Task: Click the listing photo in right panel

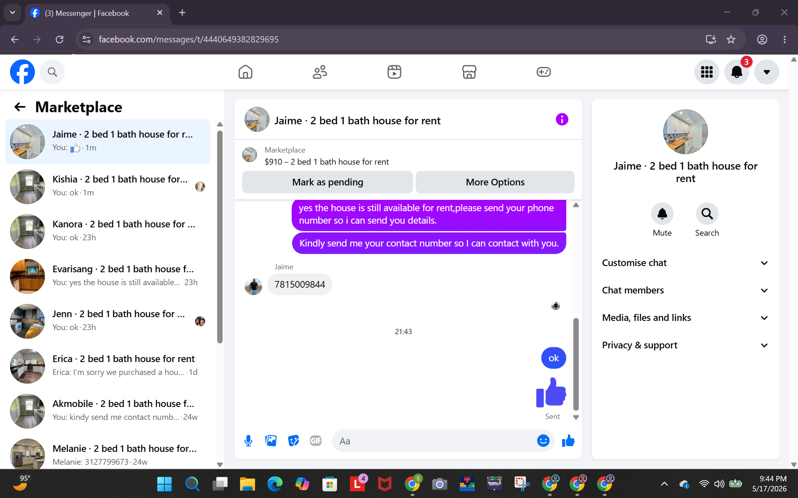Action: (685, 132)
